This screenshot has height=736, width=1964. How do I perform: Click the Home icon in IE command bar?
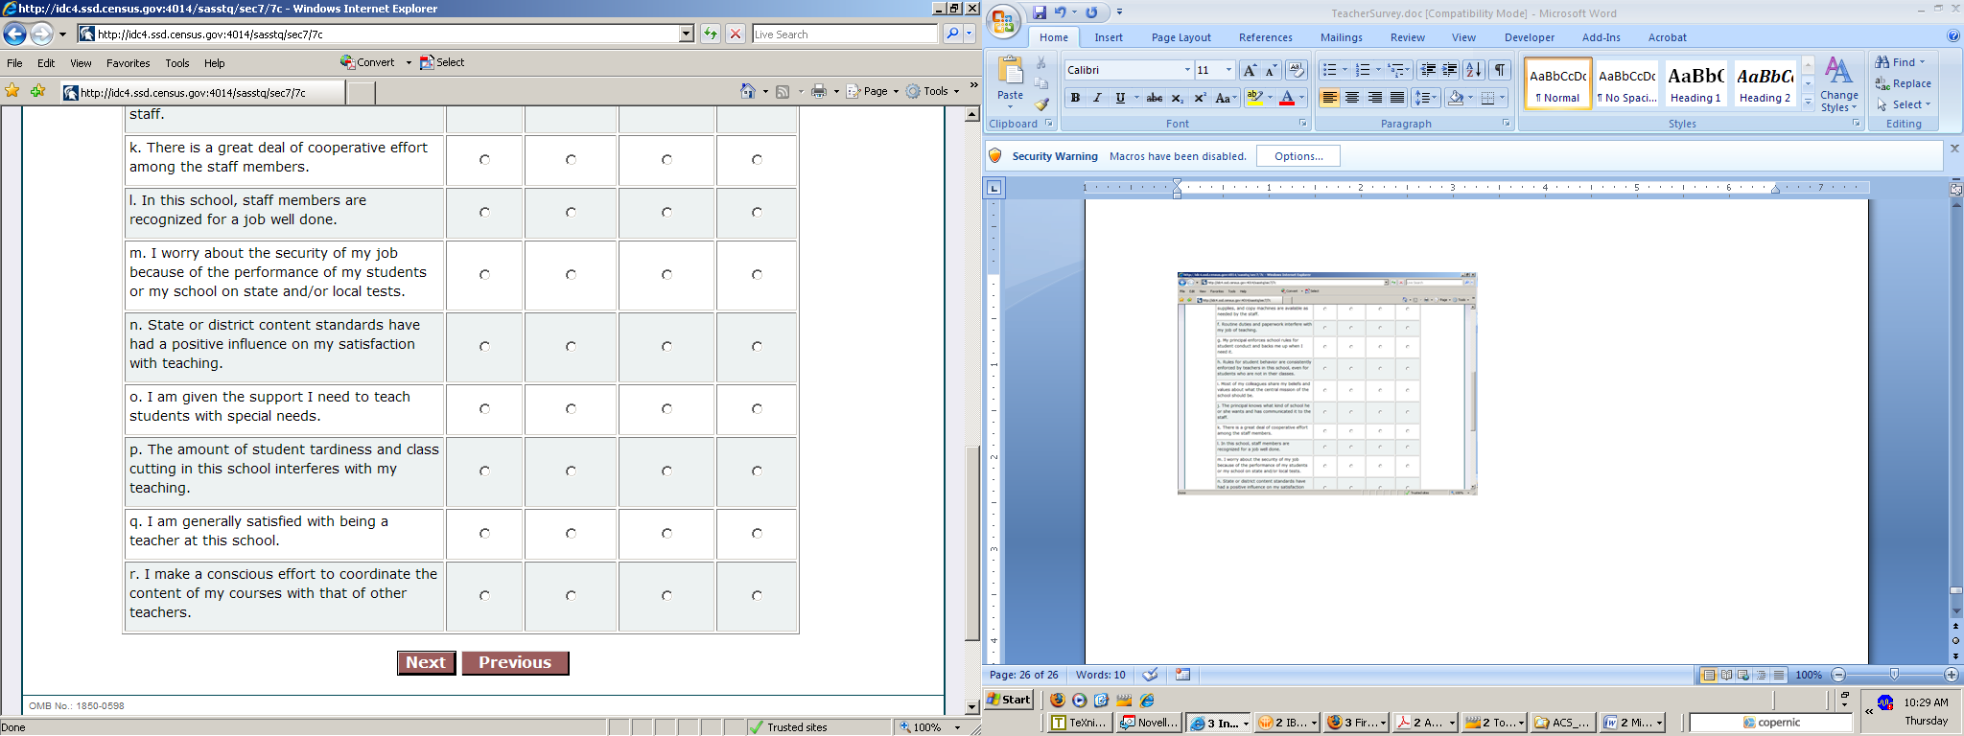tap(748, 91)
